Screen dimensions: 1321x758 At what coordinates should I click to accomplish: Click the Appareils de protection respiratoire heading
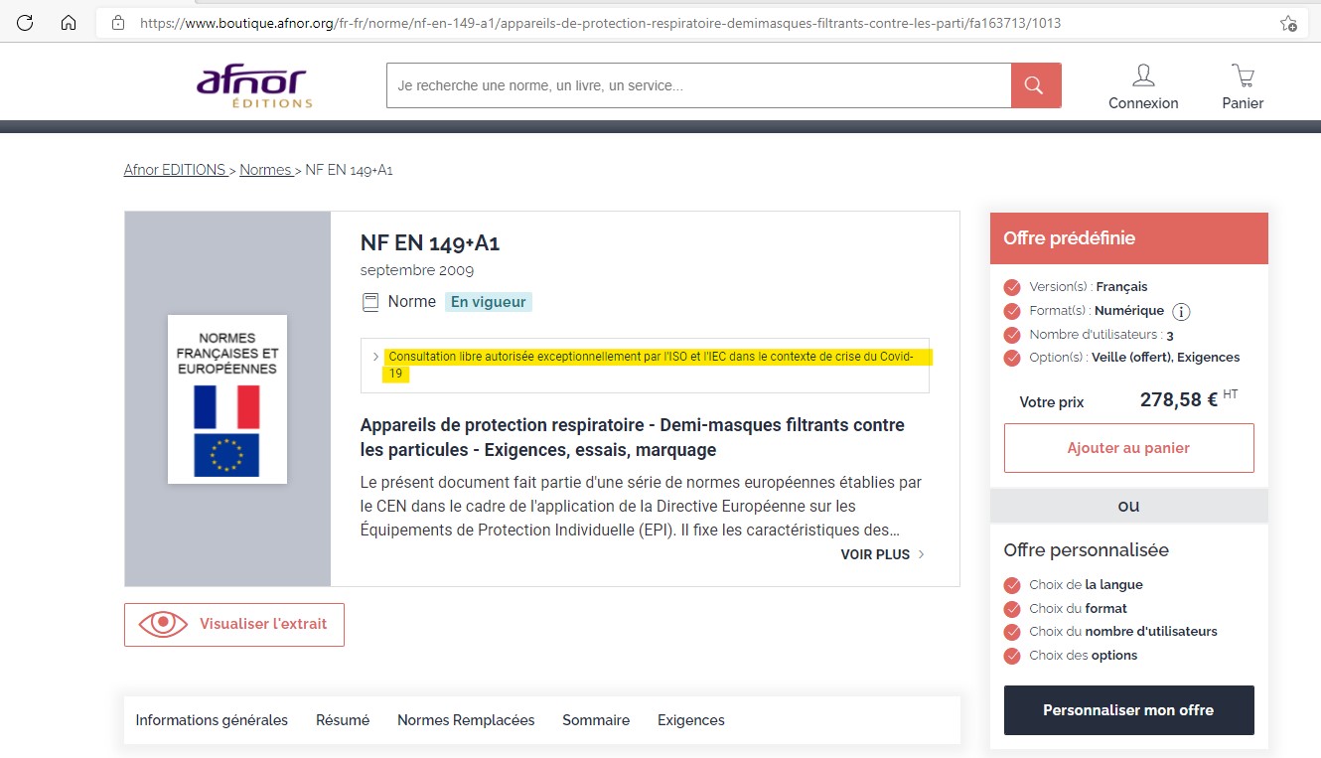pos(633,437)
